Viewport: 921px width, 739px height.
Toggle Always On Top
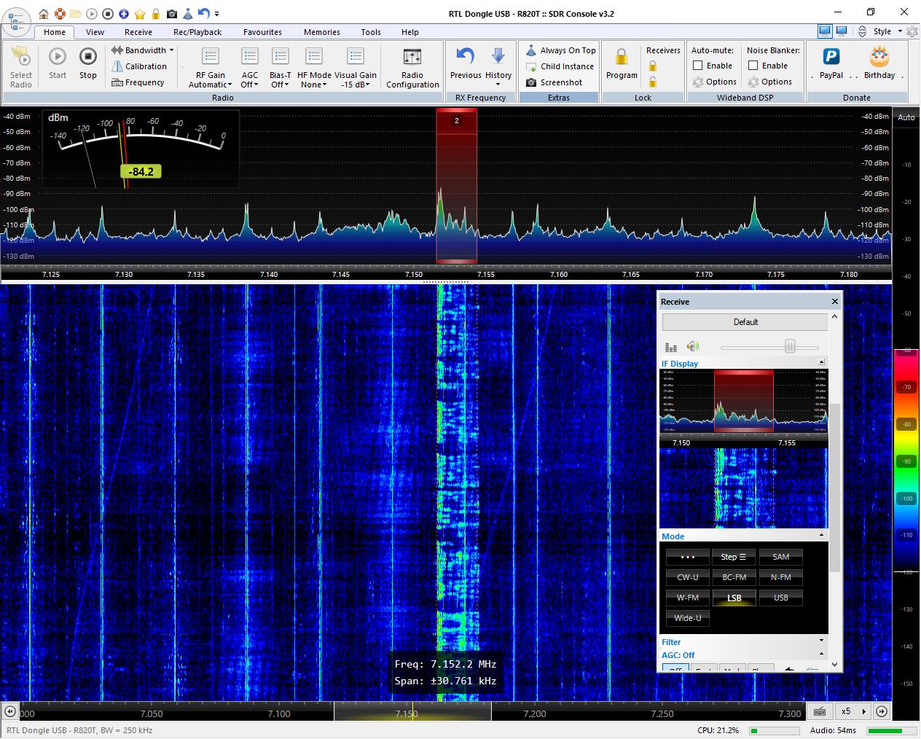[x=560, y=50]
